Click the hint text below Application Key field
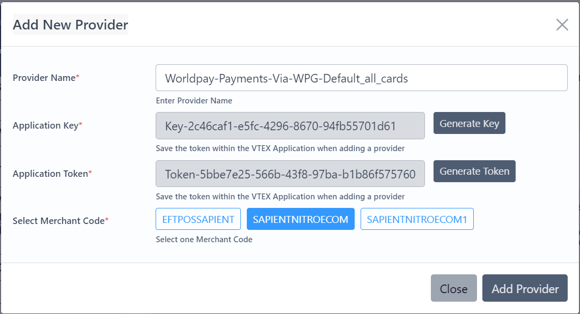The height and width of the screenshot is (314, 580). point(280,148)
